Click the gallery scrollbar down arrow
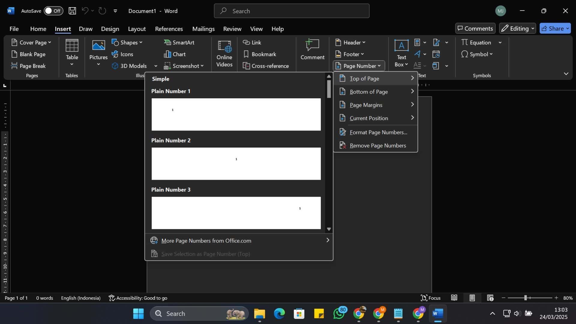 (x=329, y=229)
